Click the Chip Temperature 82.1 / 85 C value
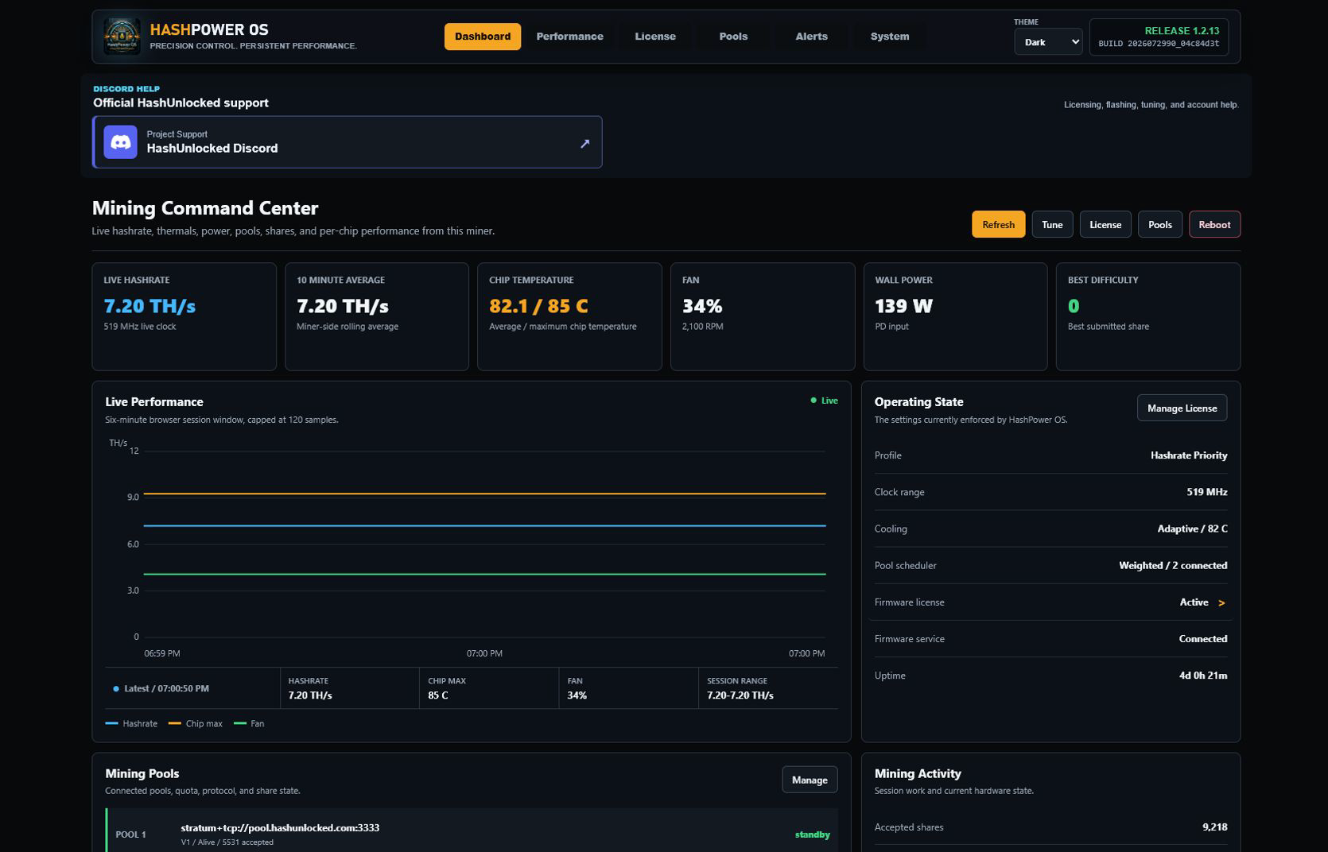This screenshot has height=852, width=1328. (x=538, y=306)
